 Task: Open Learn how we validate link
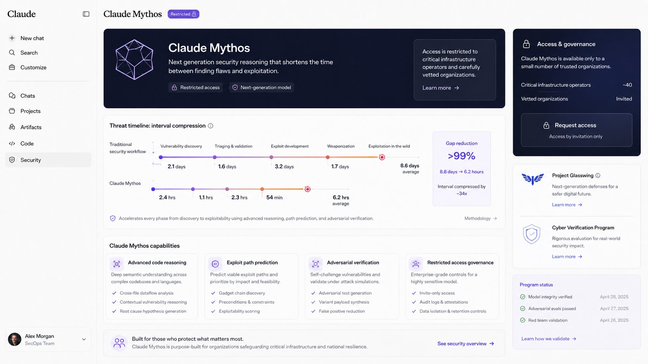click(x=549, y=338)
